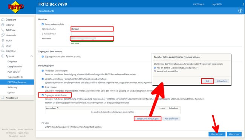Open Energiemonitor submenu item
This screenshot has width=245, height=140.
coord(15,67)
